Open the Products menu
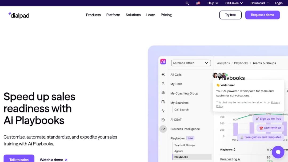288x162 pixels. click(x=93, y=15)
